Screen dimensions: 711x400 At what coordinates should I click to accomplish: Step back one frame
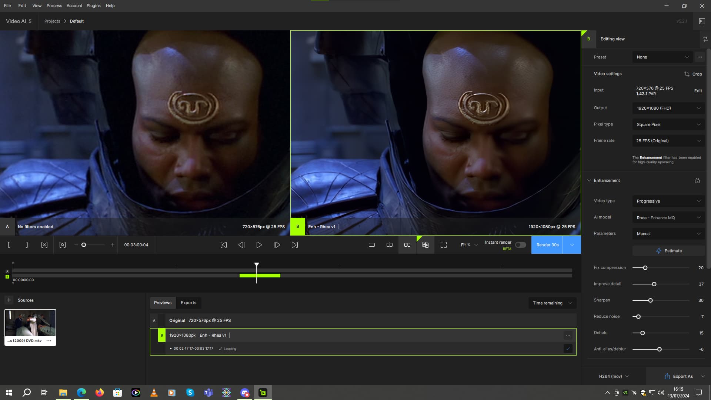[241, 245]
